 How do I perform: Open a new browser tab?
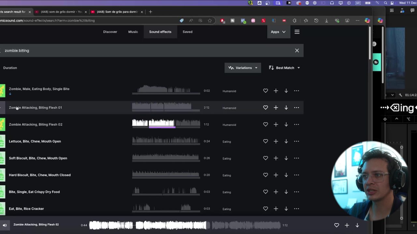point(151,12)
